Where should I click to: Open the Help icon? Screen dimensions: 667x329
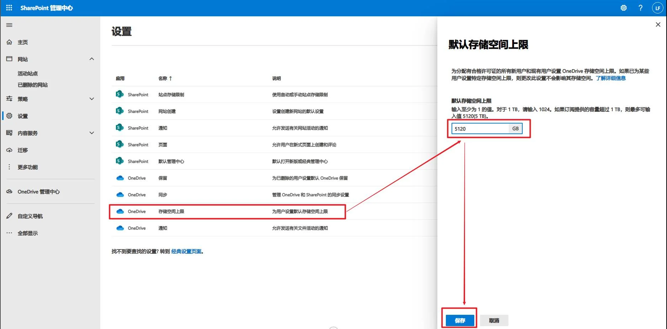(640, 8)
